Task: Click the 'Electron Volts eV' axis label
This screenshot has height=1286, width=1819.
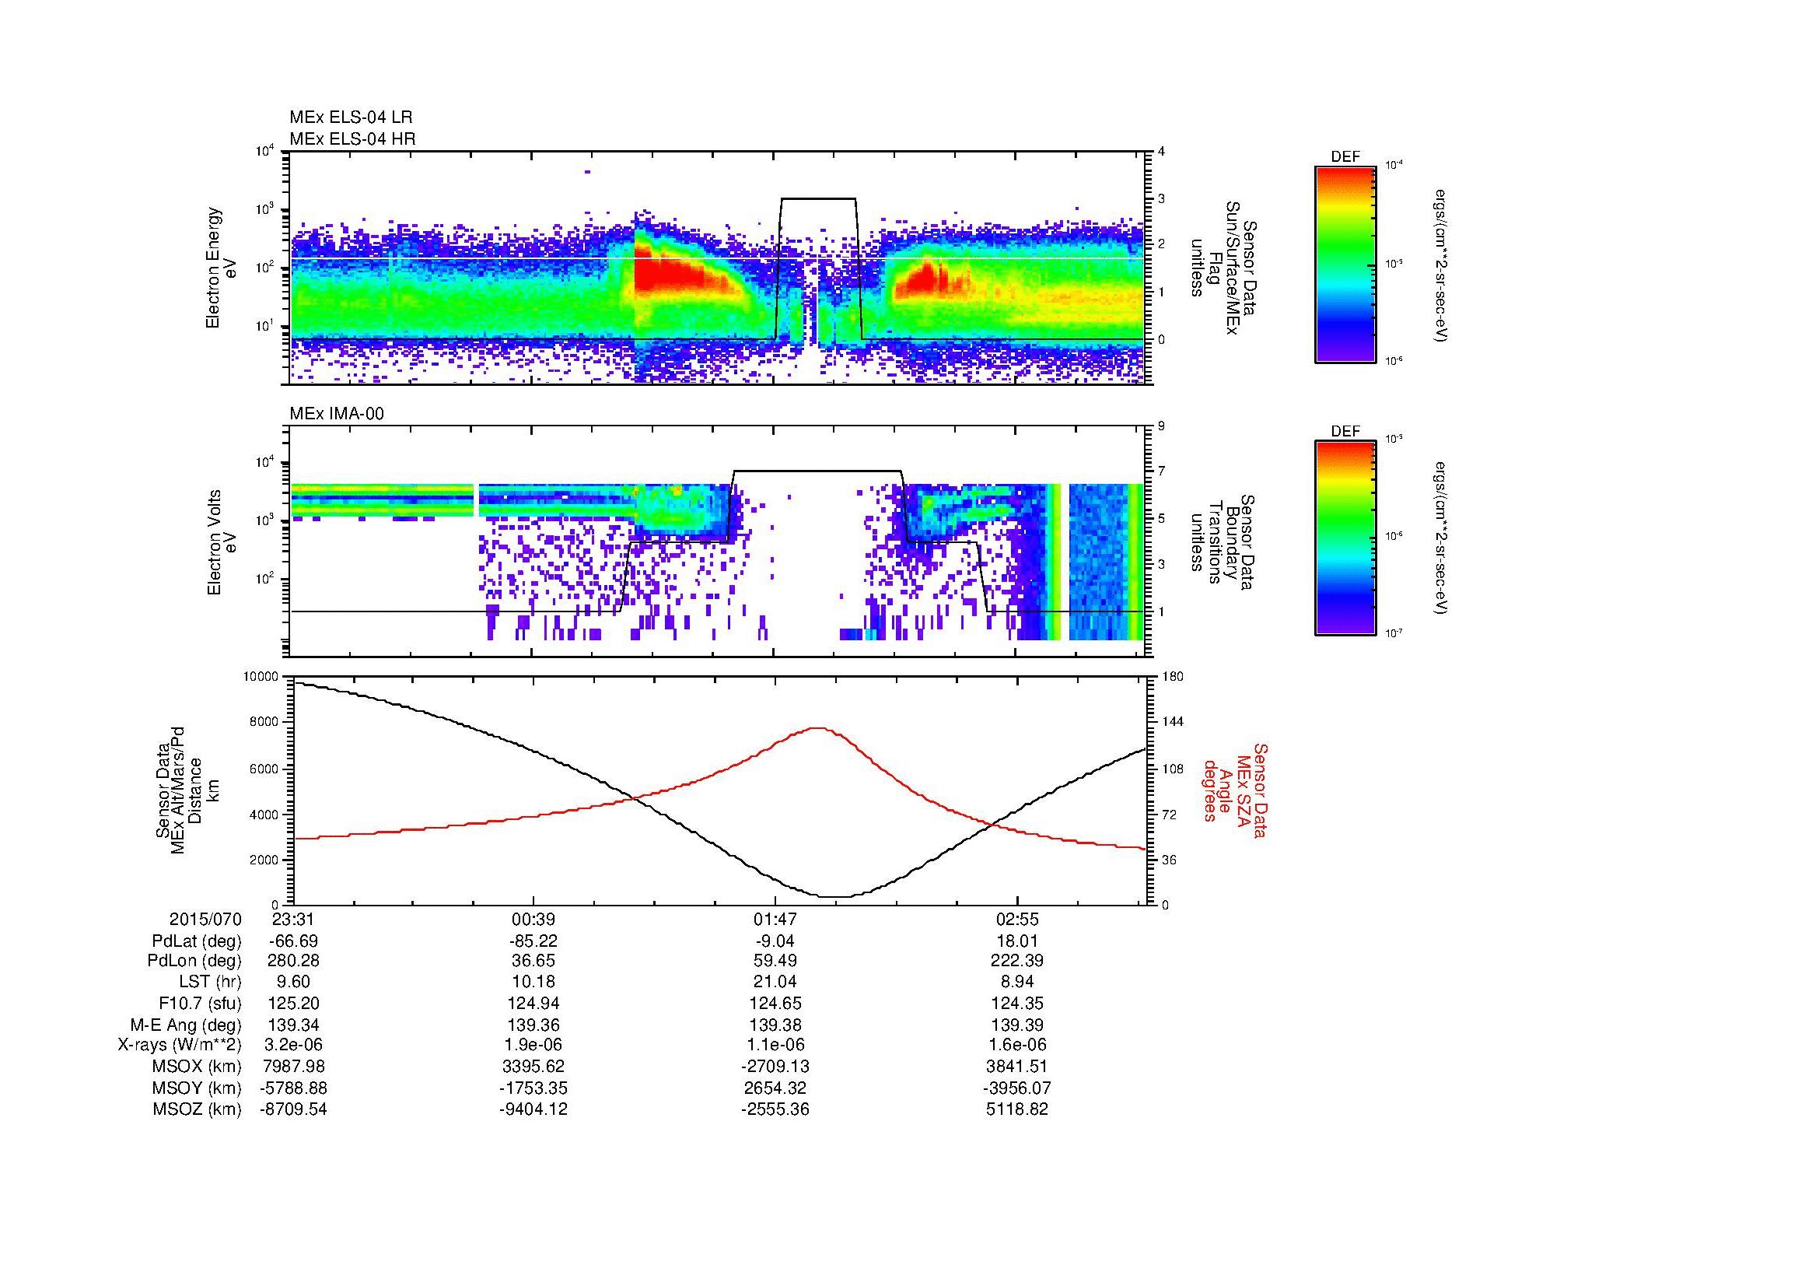Action: (222, 542)
